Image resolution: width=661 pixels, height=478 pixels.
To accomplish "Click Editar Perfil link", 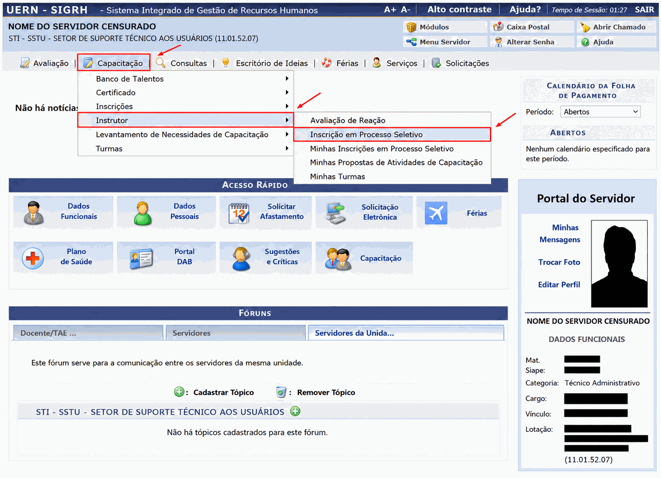I will [559, 285].
